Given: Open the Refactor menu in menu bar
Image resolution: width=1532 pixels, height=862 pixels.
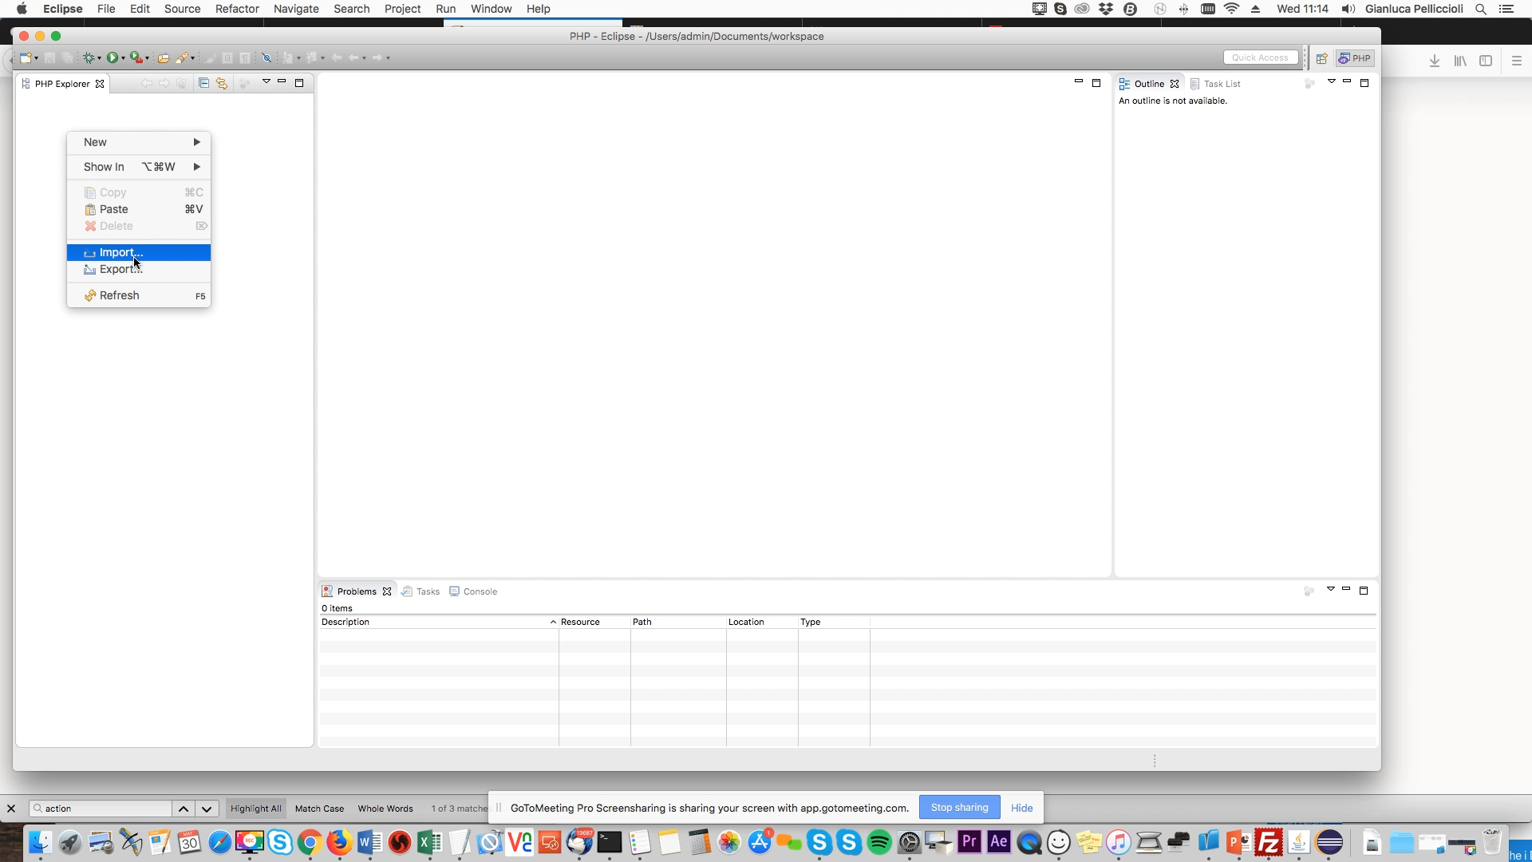Looking at the screenshot, I should click(237, 9).
